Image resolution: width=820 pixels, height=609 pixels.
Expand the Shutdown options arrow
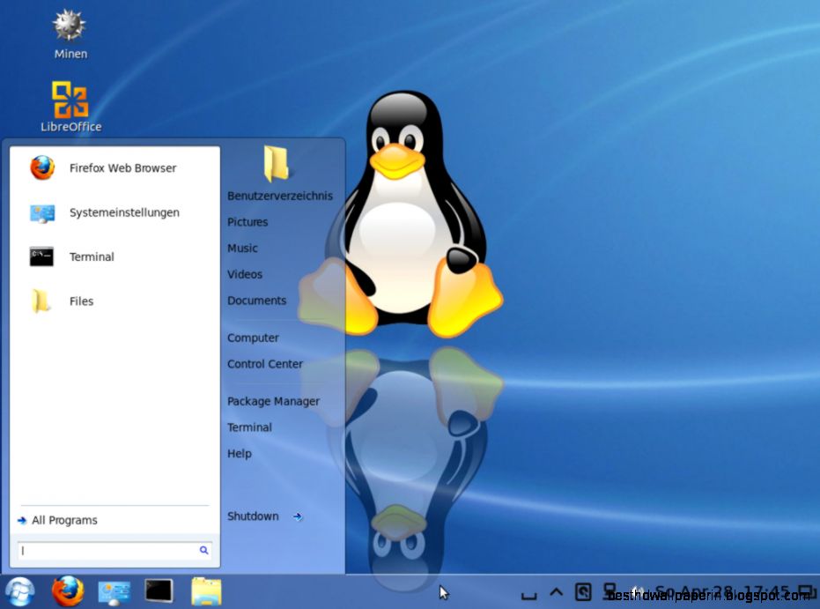[x=297, y=517]
